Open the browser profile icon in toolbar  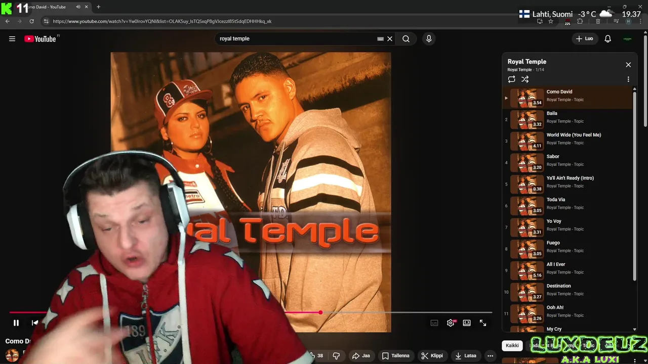[628, 21]
